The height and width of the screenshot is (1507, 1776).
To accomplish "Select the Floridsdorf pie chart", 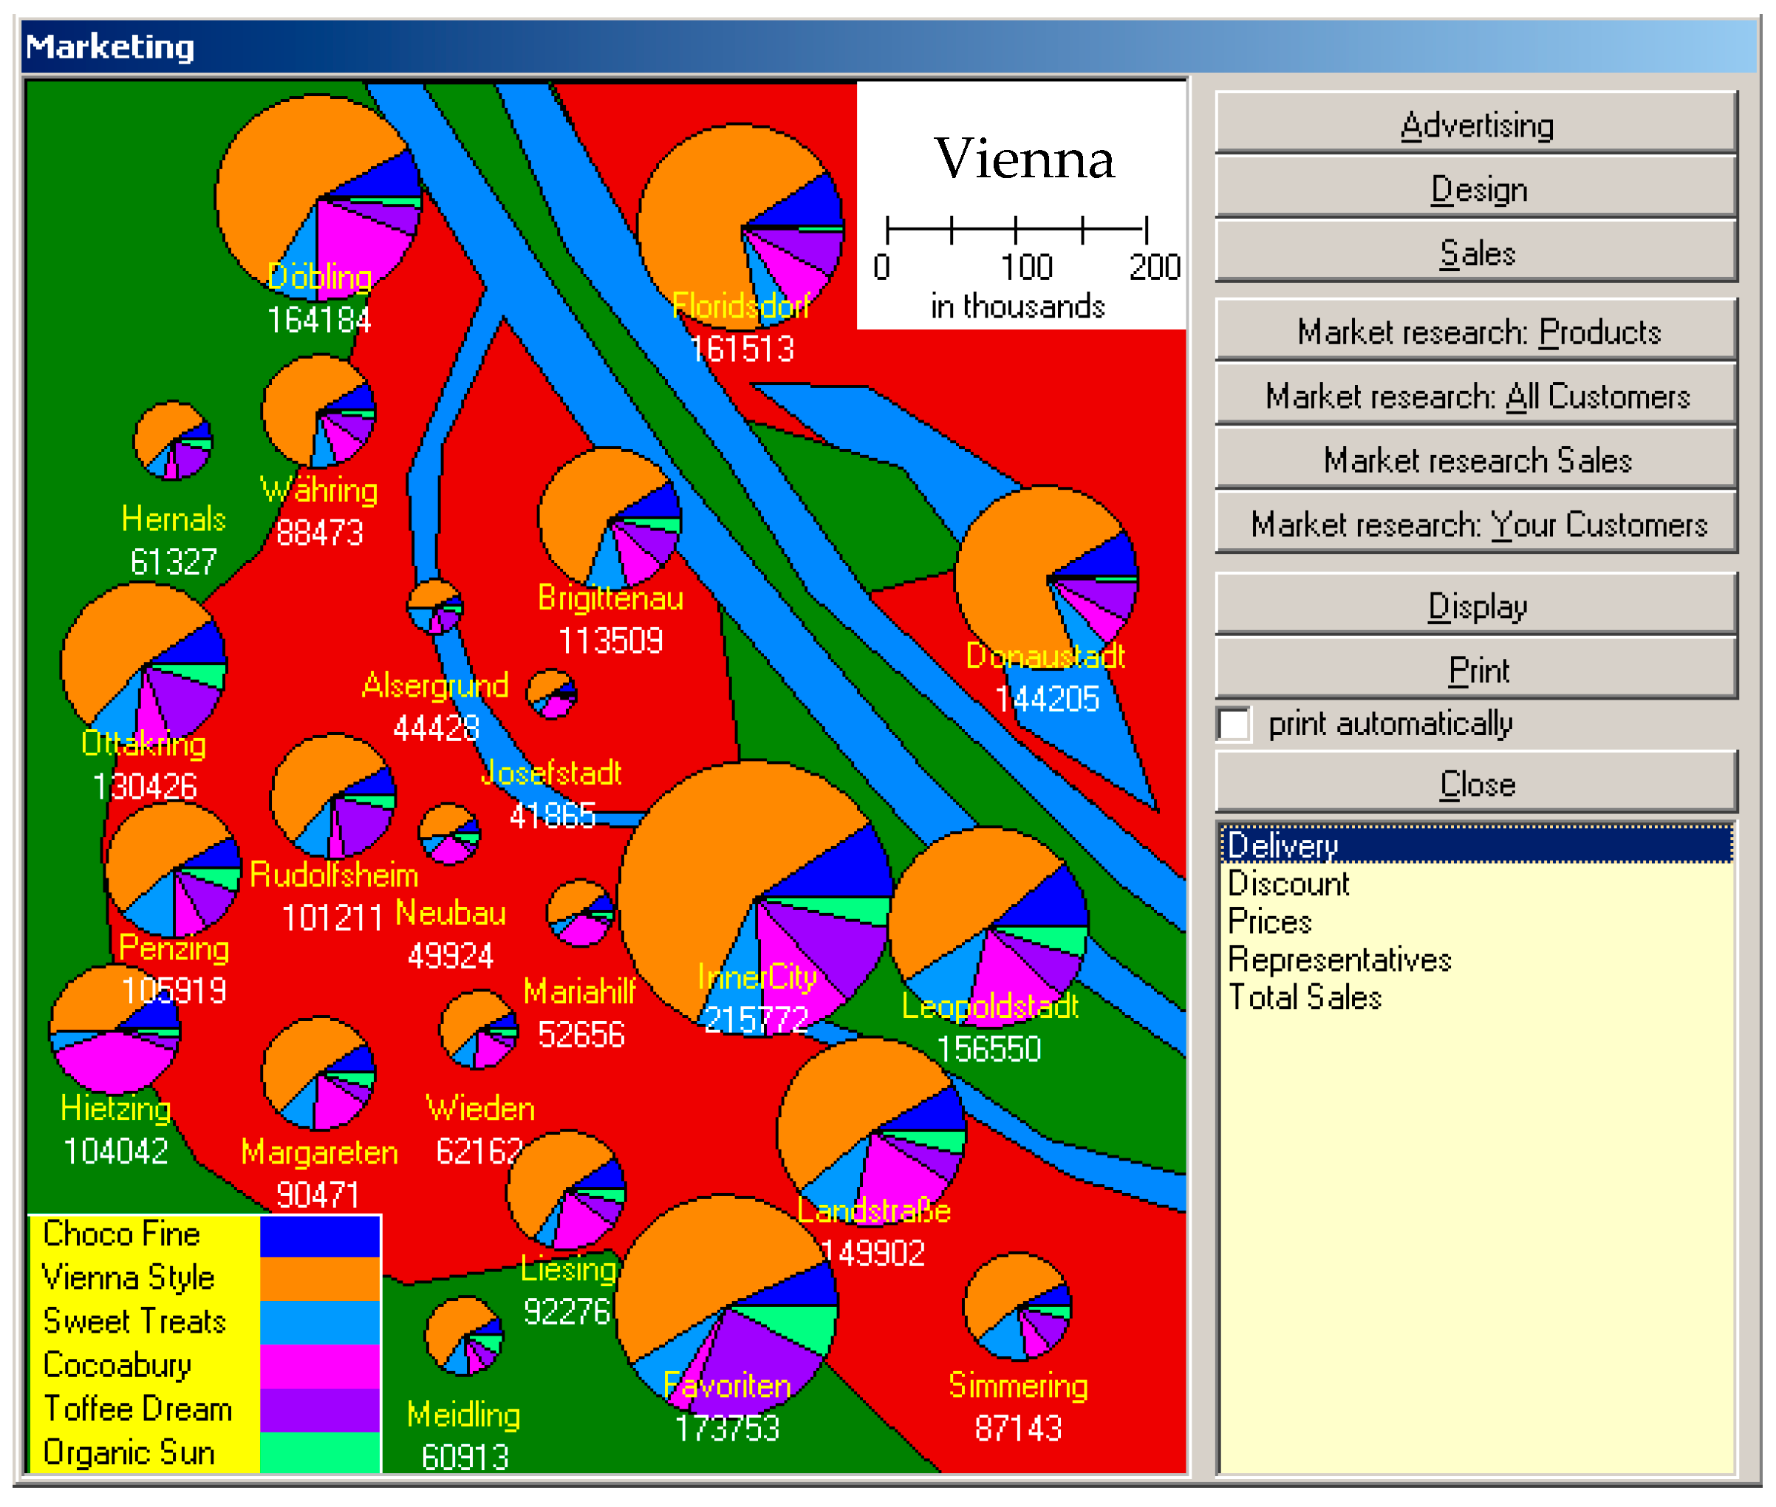I will pos(741,228).
